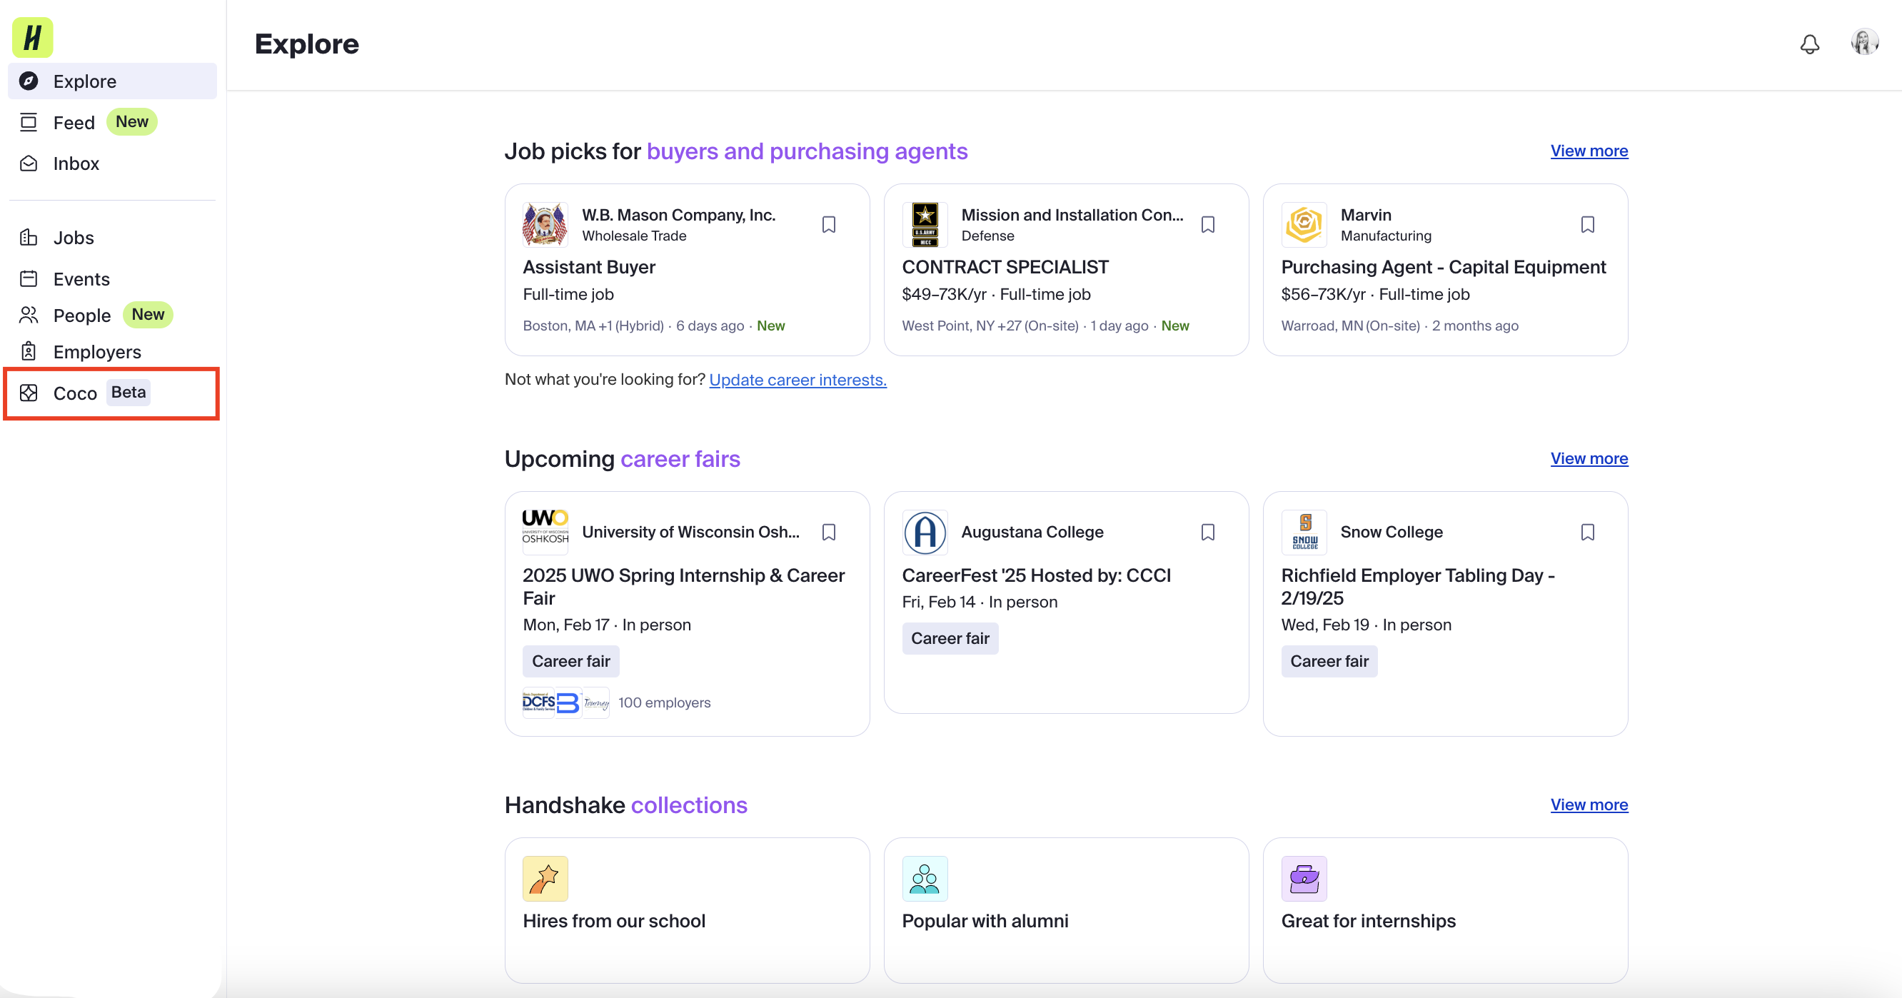Open Events in the sidebar
Screen dimensions: 1902x998
pos(112,279)
